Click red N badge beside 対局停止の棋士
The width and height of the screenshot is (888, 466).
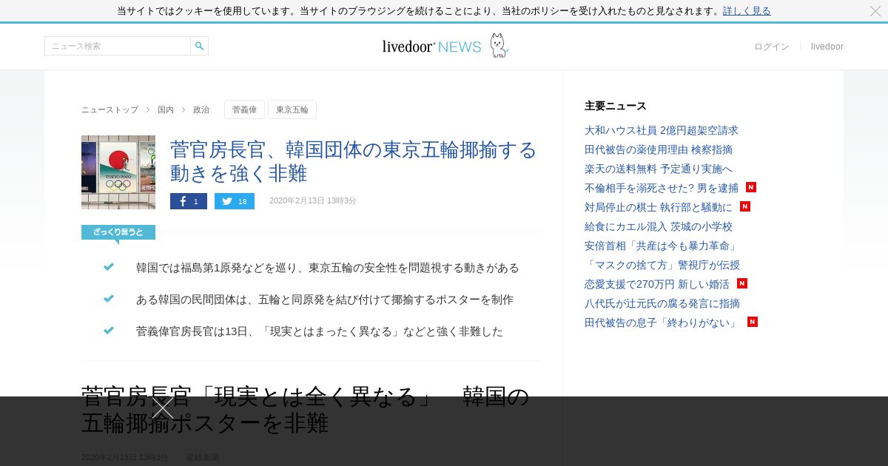point(745,206)
